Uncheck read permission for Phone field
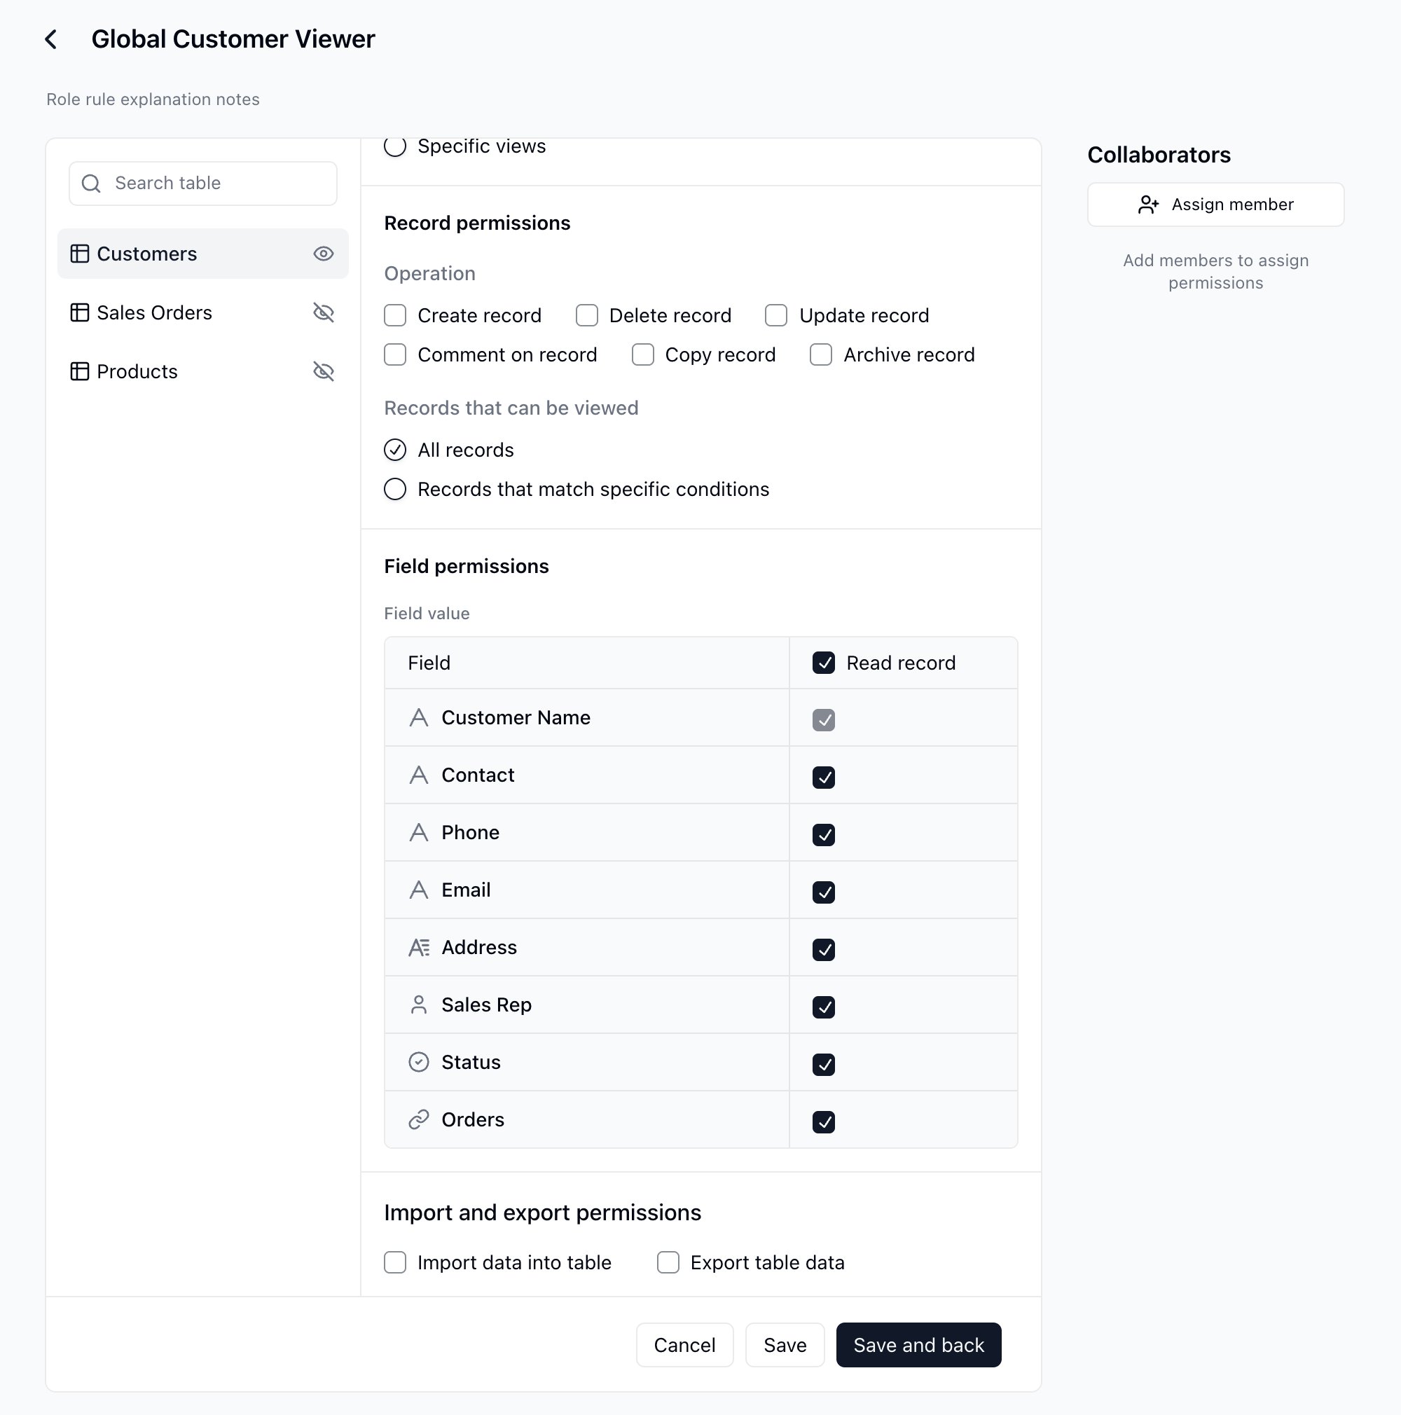This screenshot has width=1401, height=1415. pyautogui.click(x=824, y=835)
